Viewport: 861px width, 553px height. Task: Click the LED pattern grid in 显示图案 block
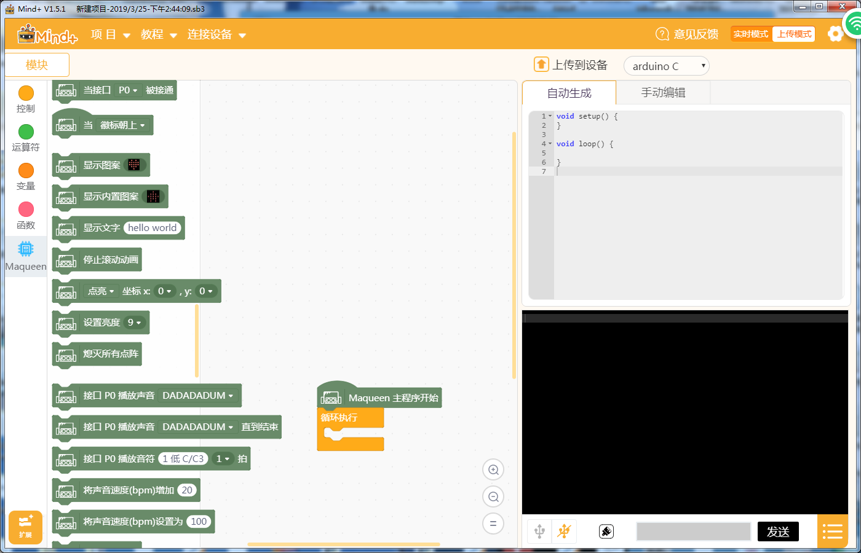pyautogui.click(x=134, y=165)
